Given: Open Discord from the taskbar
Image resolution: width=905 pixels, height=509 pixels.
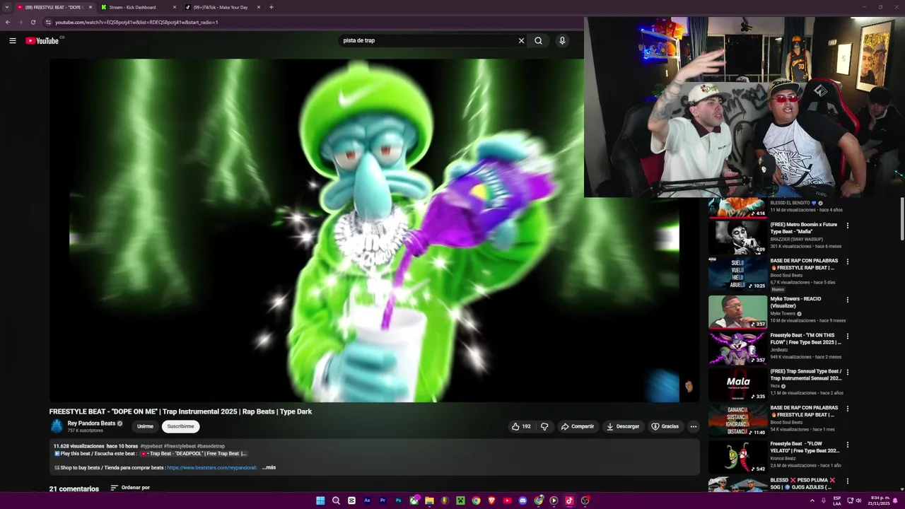Looking at the screenshot, I should click(522, 501).
